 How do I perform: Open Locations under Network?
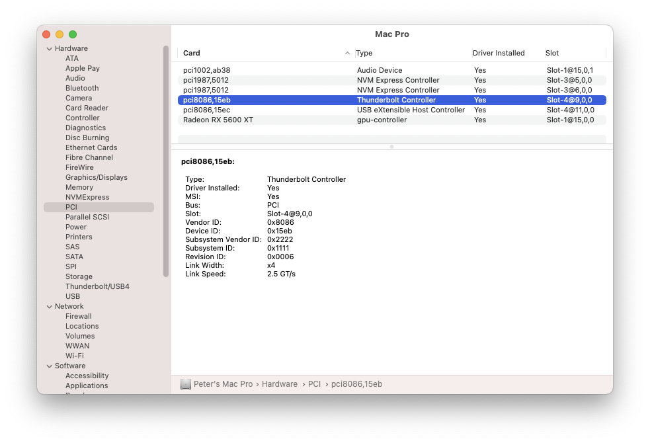pos(82,327)
